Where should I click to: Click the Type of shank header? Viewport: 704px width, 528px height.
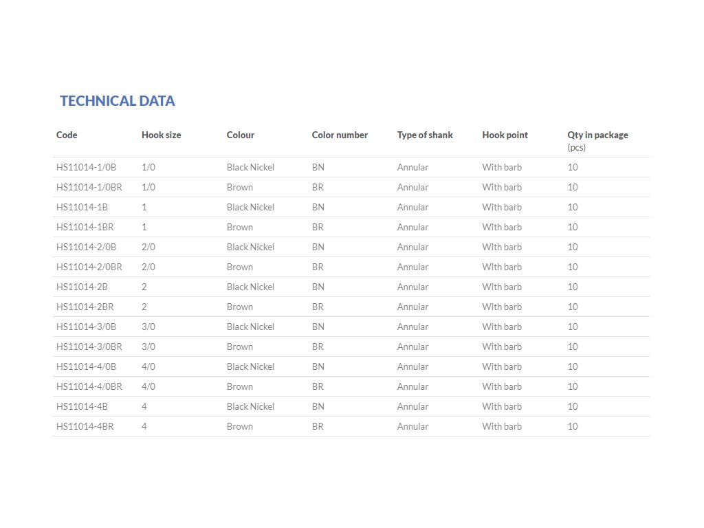(x=425, y=135)
